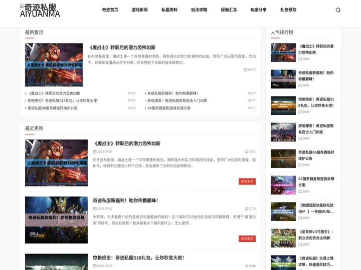Open sidebar thumbnail for S6服务器临时维护公告
This screenshot has height=270, width=361.
click(283, 158)
